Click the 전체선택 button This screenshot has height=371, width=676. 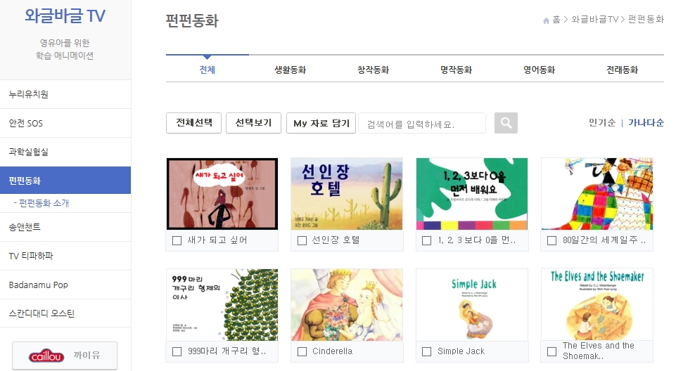pos(193,123)
